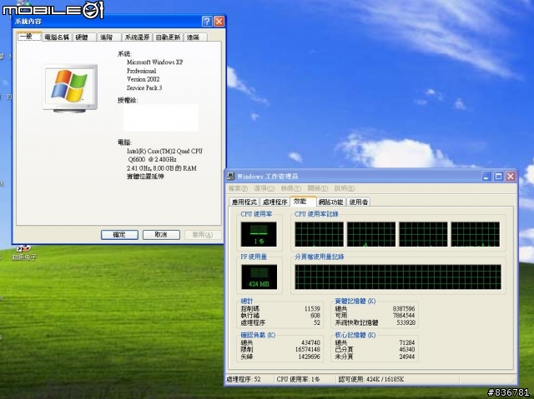Open the 網路功能 tab in Task Manager
Image resolution: width=534 pixels, height=399 pixels.
coord(330,202)
